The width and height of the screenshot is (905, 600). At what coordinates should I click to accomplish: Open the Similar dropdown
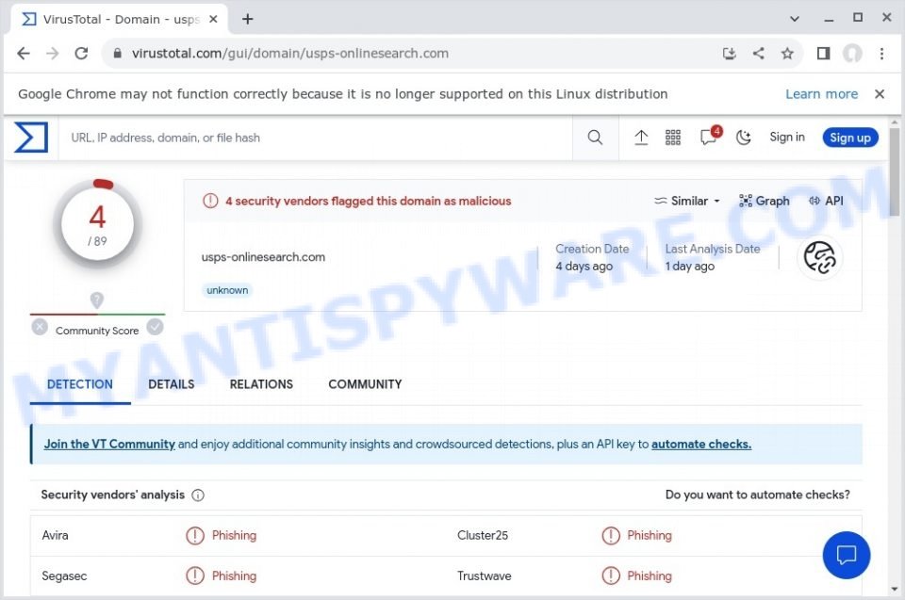[687, 201]
